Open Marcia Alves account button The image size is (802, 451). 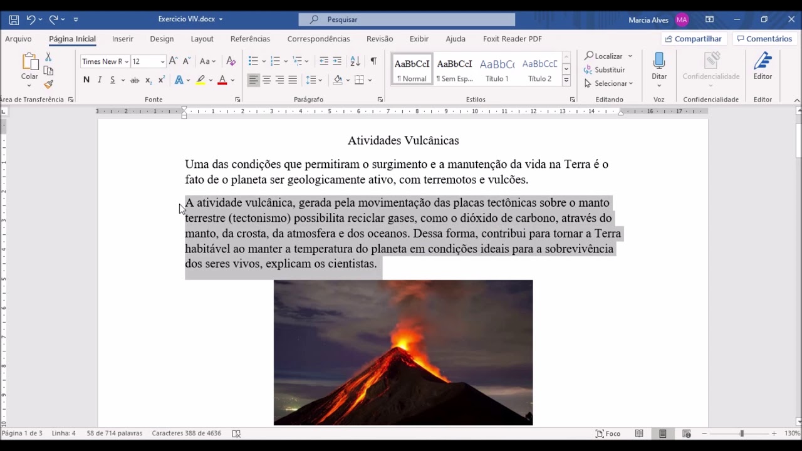coord(658,19)
